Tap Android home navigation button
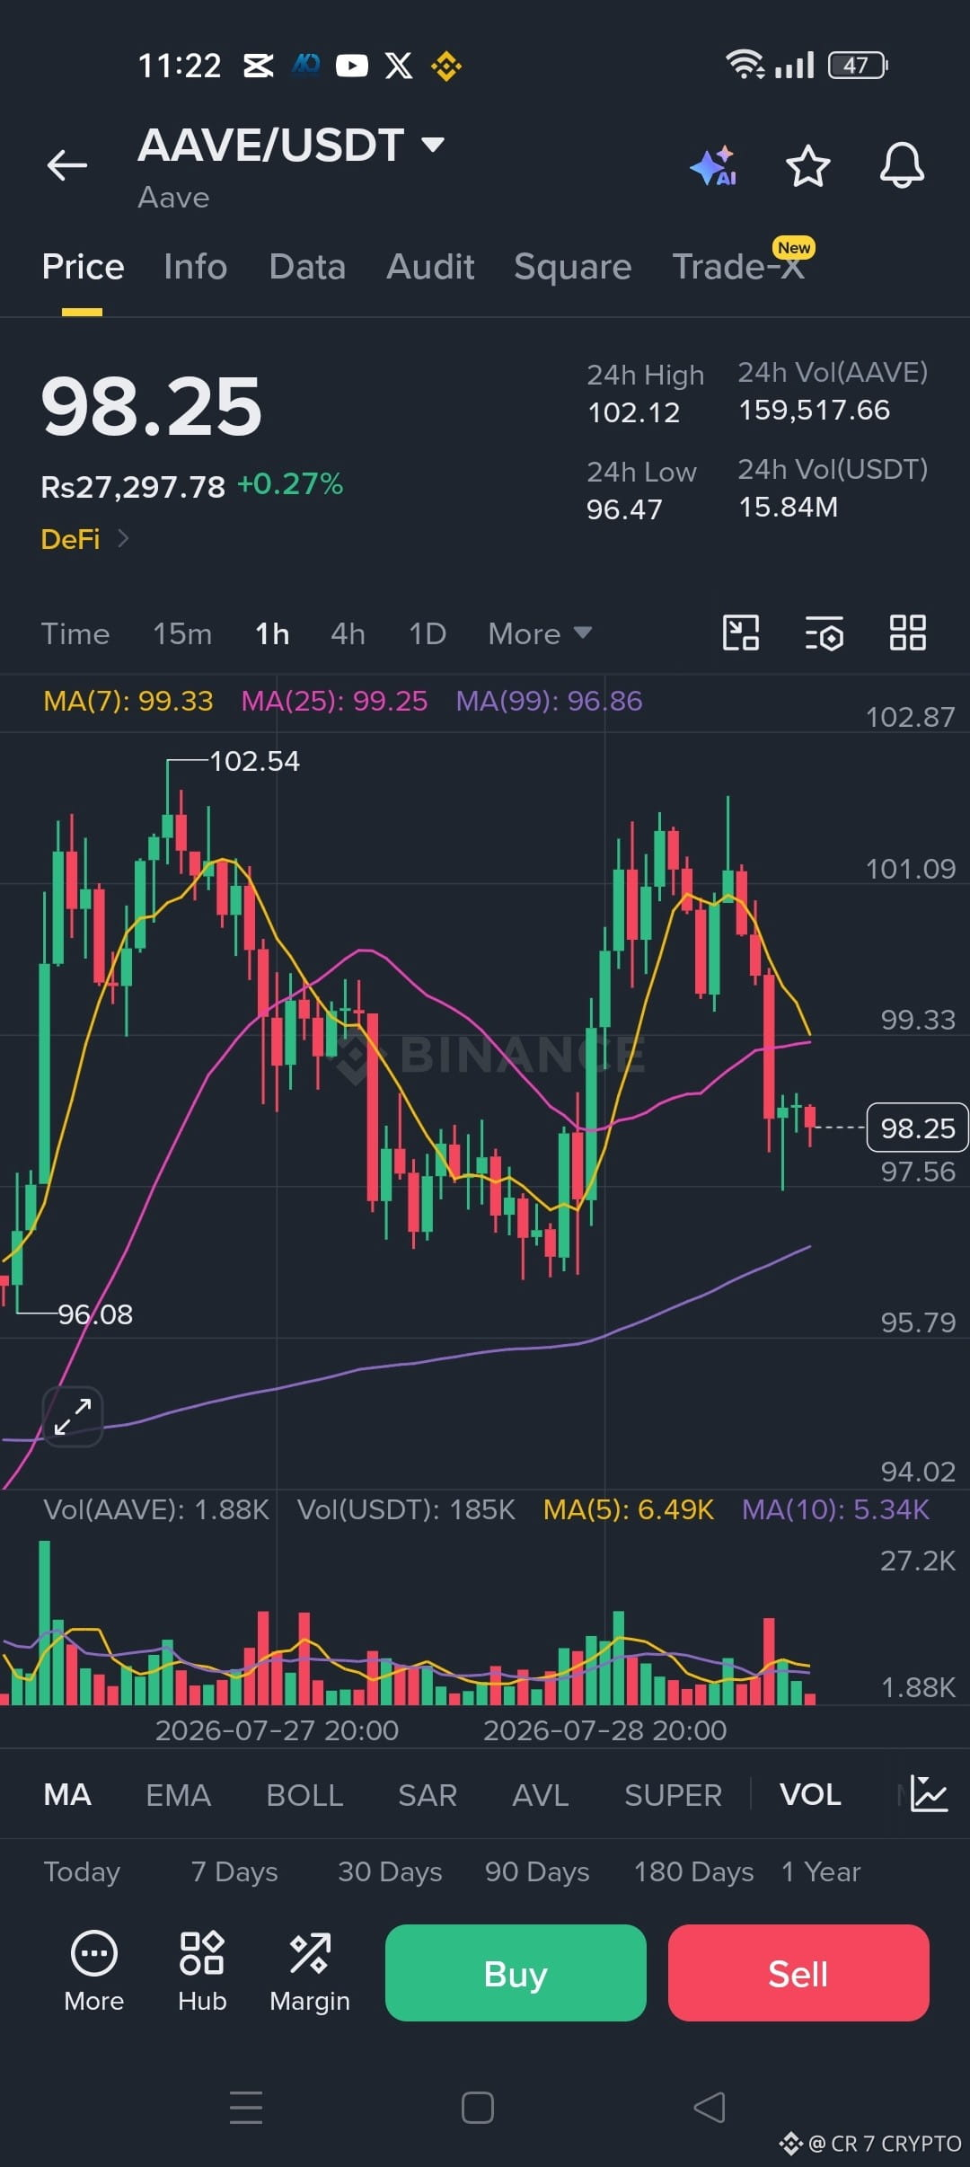This screenshot has width=970, height=2167. point(478,2108)
